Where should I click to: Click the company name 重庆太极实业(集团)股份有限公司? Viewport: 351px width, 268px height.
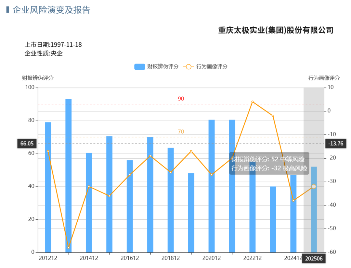(276, 30)
